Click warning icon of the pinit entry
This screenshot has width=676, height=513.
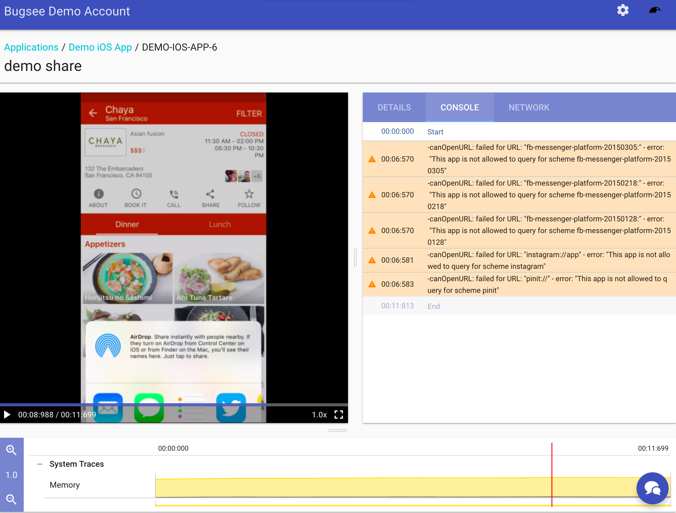372,284
